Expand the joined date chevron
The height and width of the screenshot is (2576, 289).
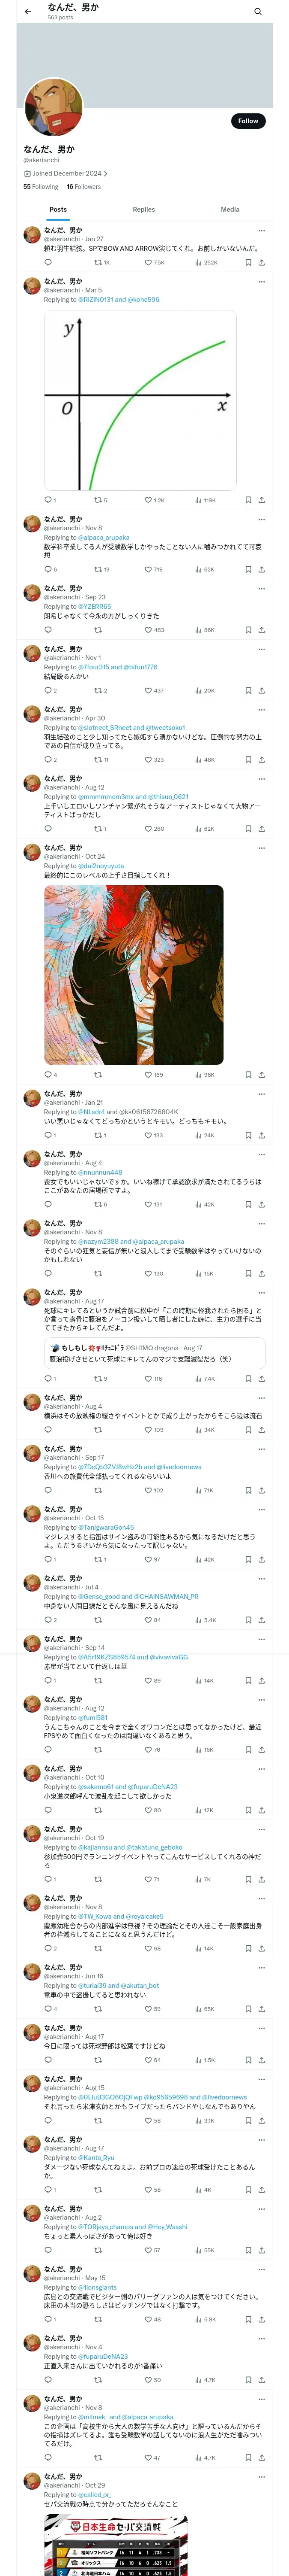pos(106,173)
